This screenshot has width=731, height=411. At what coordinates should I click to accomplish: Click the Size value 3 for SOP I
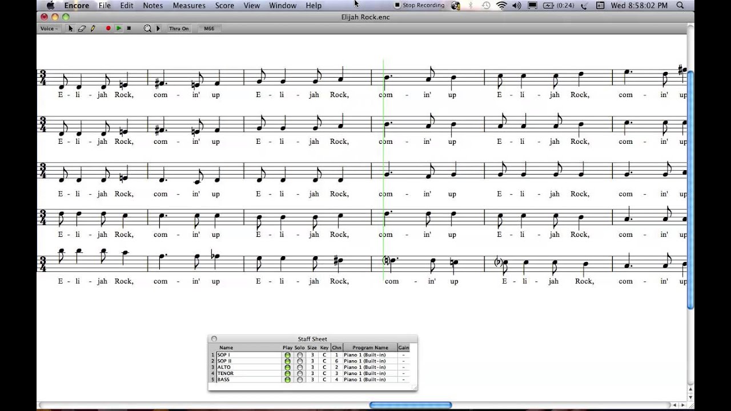pyautogui.click(x=312, y=355)
